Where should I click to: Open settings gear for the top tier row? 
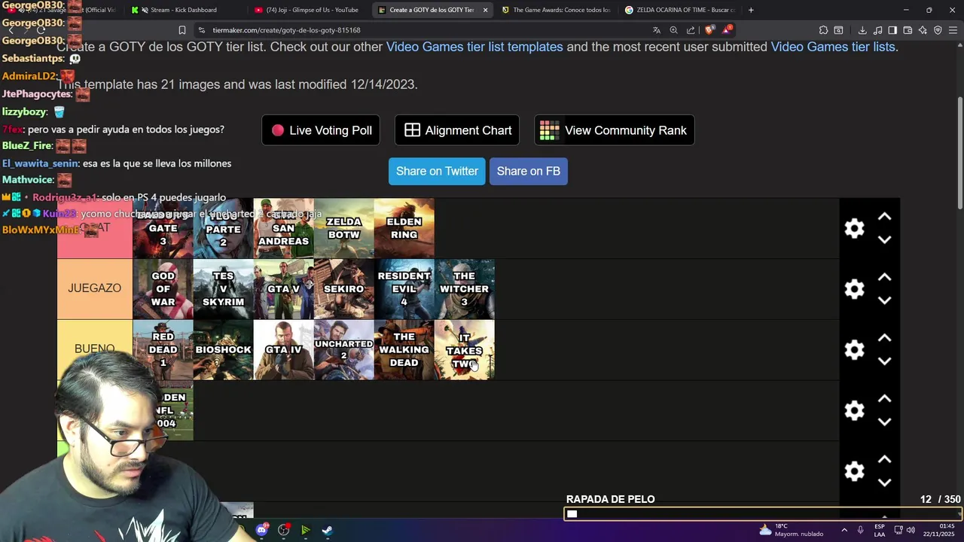click(854, 229)
